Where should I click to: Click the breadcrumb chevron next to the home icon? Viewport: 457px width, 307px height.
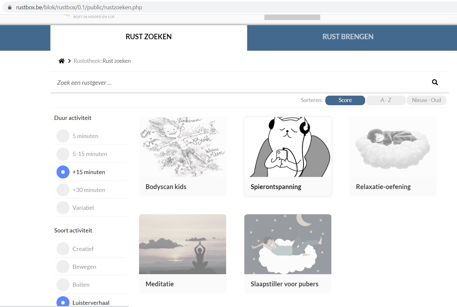(x=69, y=61)
